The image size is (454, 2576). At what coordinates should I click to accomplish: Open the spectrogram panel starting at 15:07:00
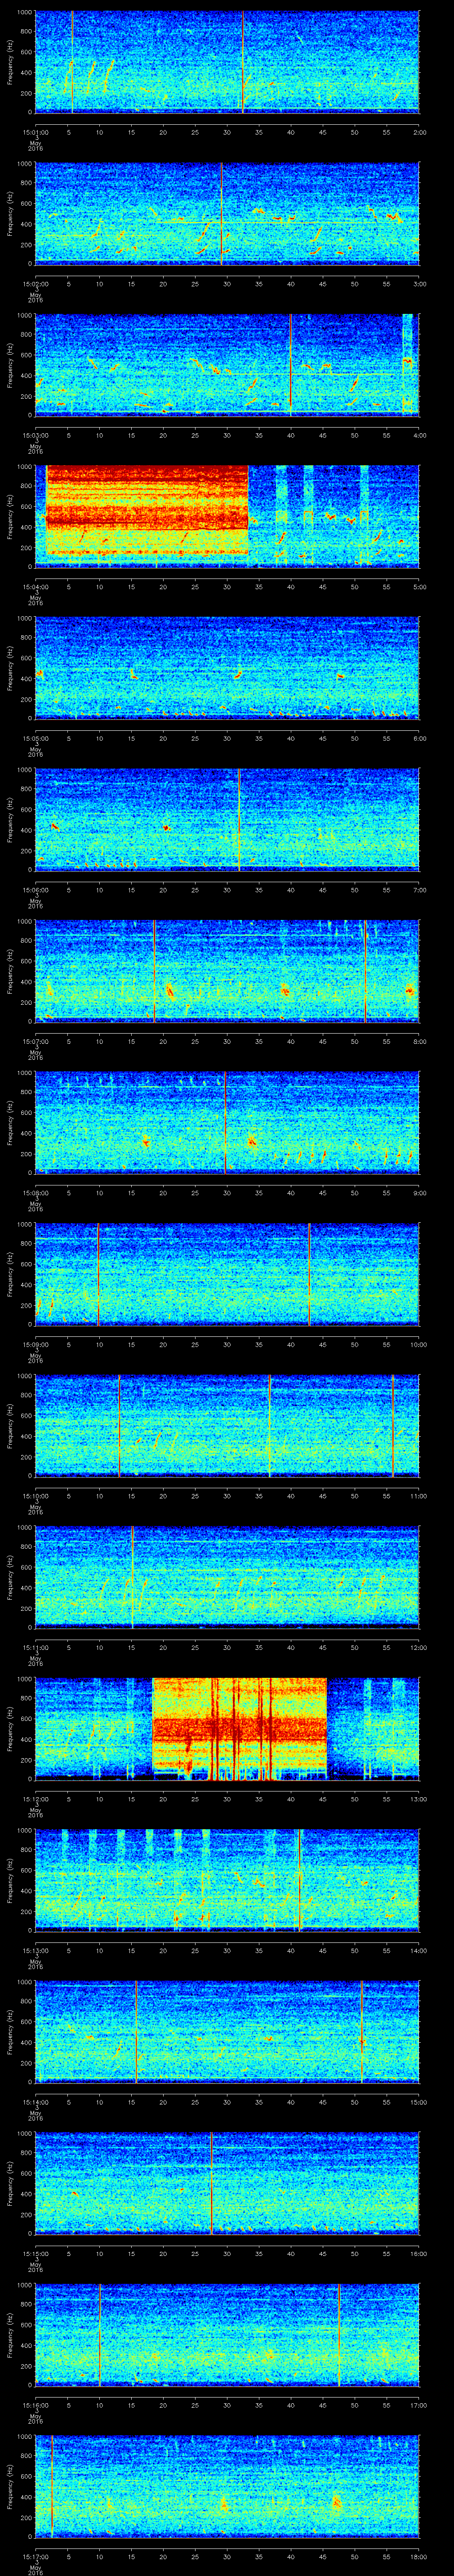pyautogui.click(x=227, y=971)
